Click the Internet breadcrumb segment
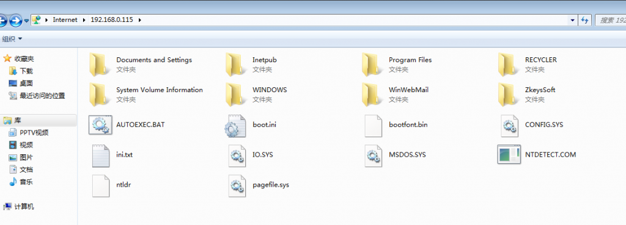Screen dimensions: 626x225 pyautogui.click(x=65, y=20)
